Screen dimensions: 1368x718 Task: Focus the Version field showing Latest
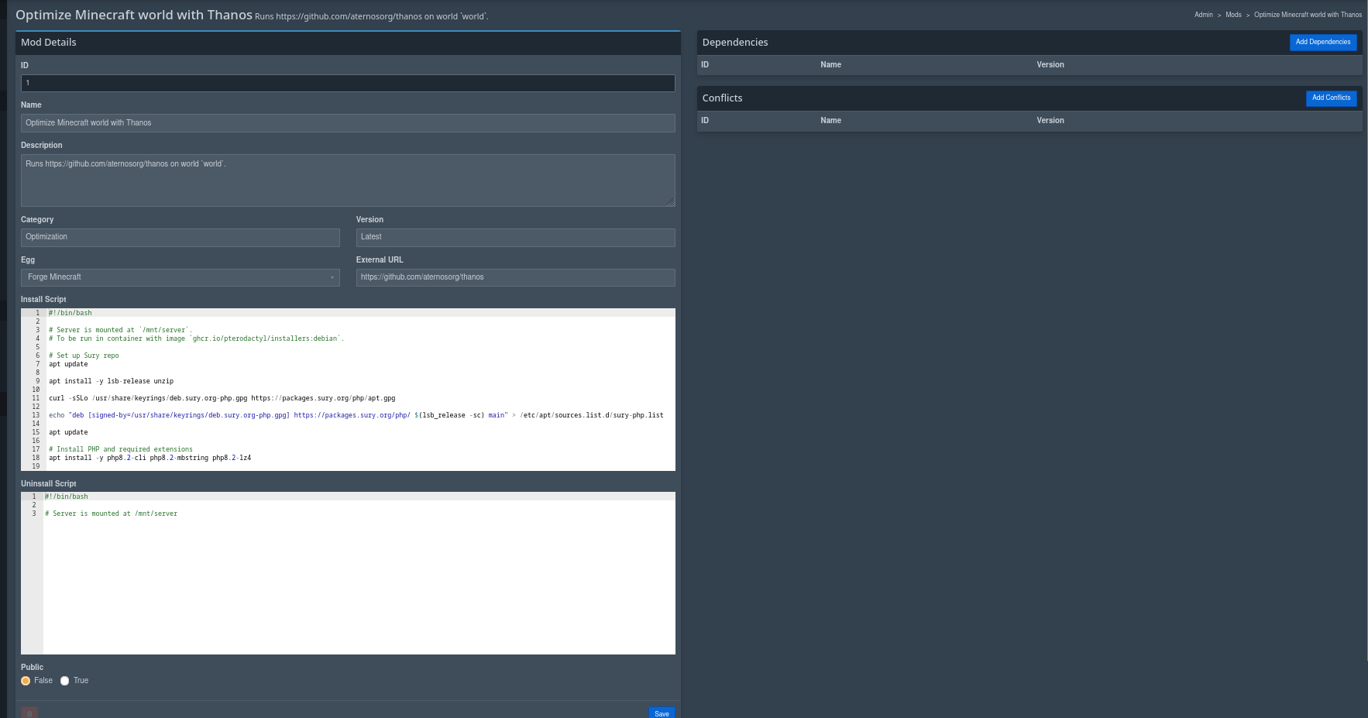tap(515, 237)
